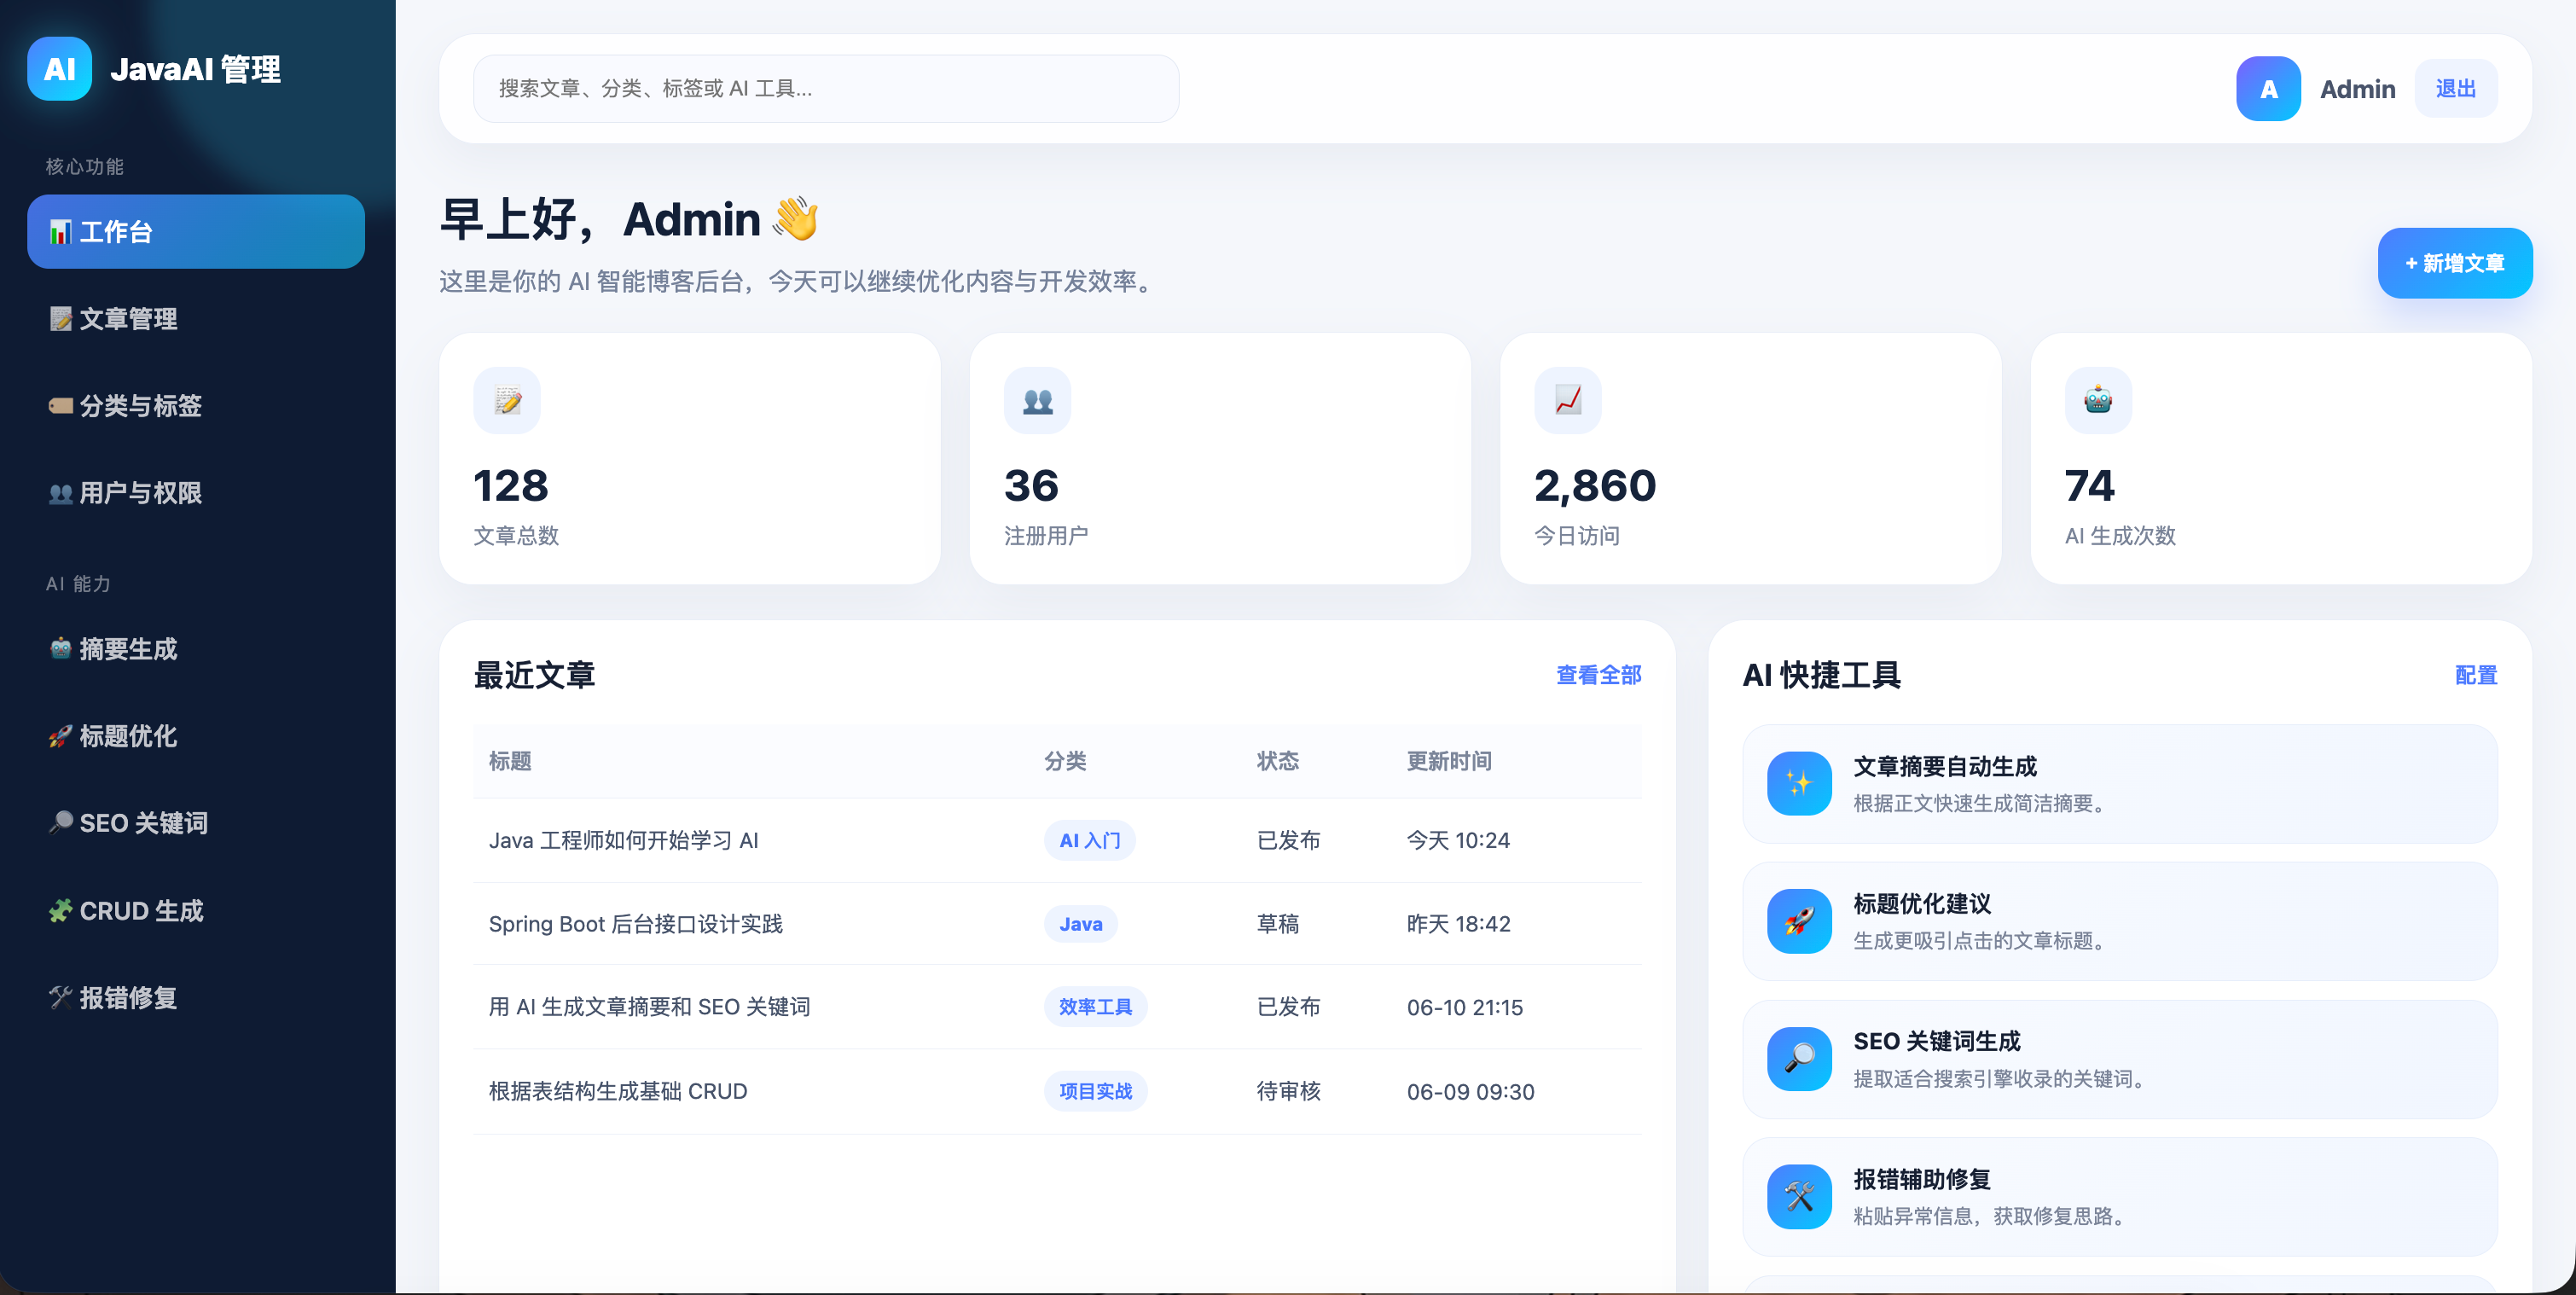The width and height of the screenshot is (2576, 1295).
Task: Click the robot icon beside 摘要生成
Action: click(61, 649)
